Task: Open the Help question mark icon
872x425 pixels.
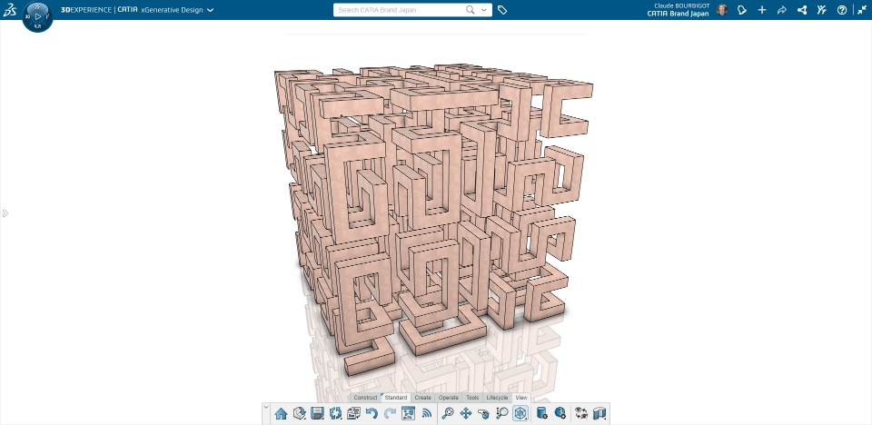Action: pyautogui.click(x=842, y=10)
